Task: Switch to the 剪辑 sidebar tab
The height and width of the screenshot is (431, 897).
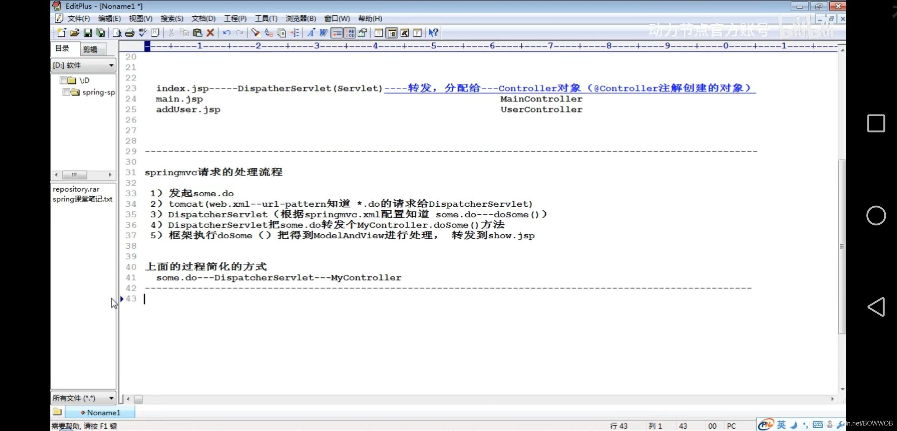Action: 90,49
